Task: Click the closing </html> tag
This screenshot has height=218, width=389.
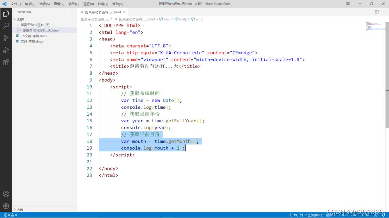Action: 108,175
